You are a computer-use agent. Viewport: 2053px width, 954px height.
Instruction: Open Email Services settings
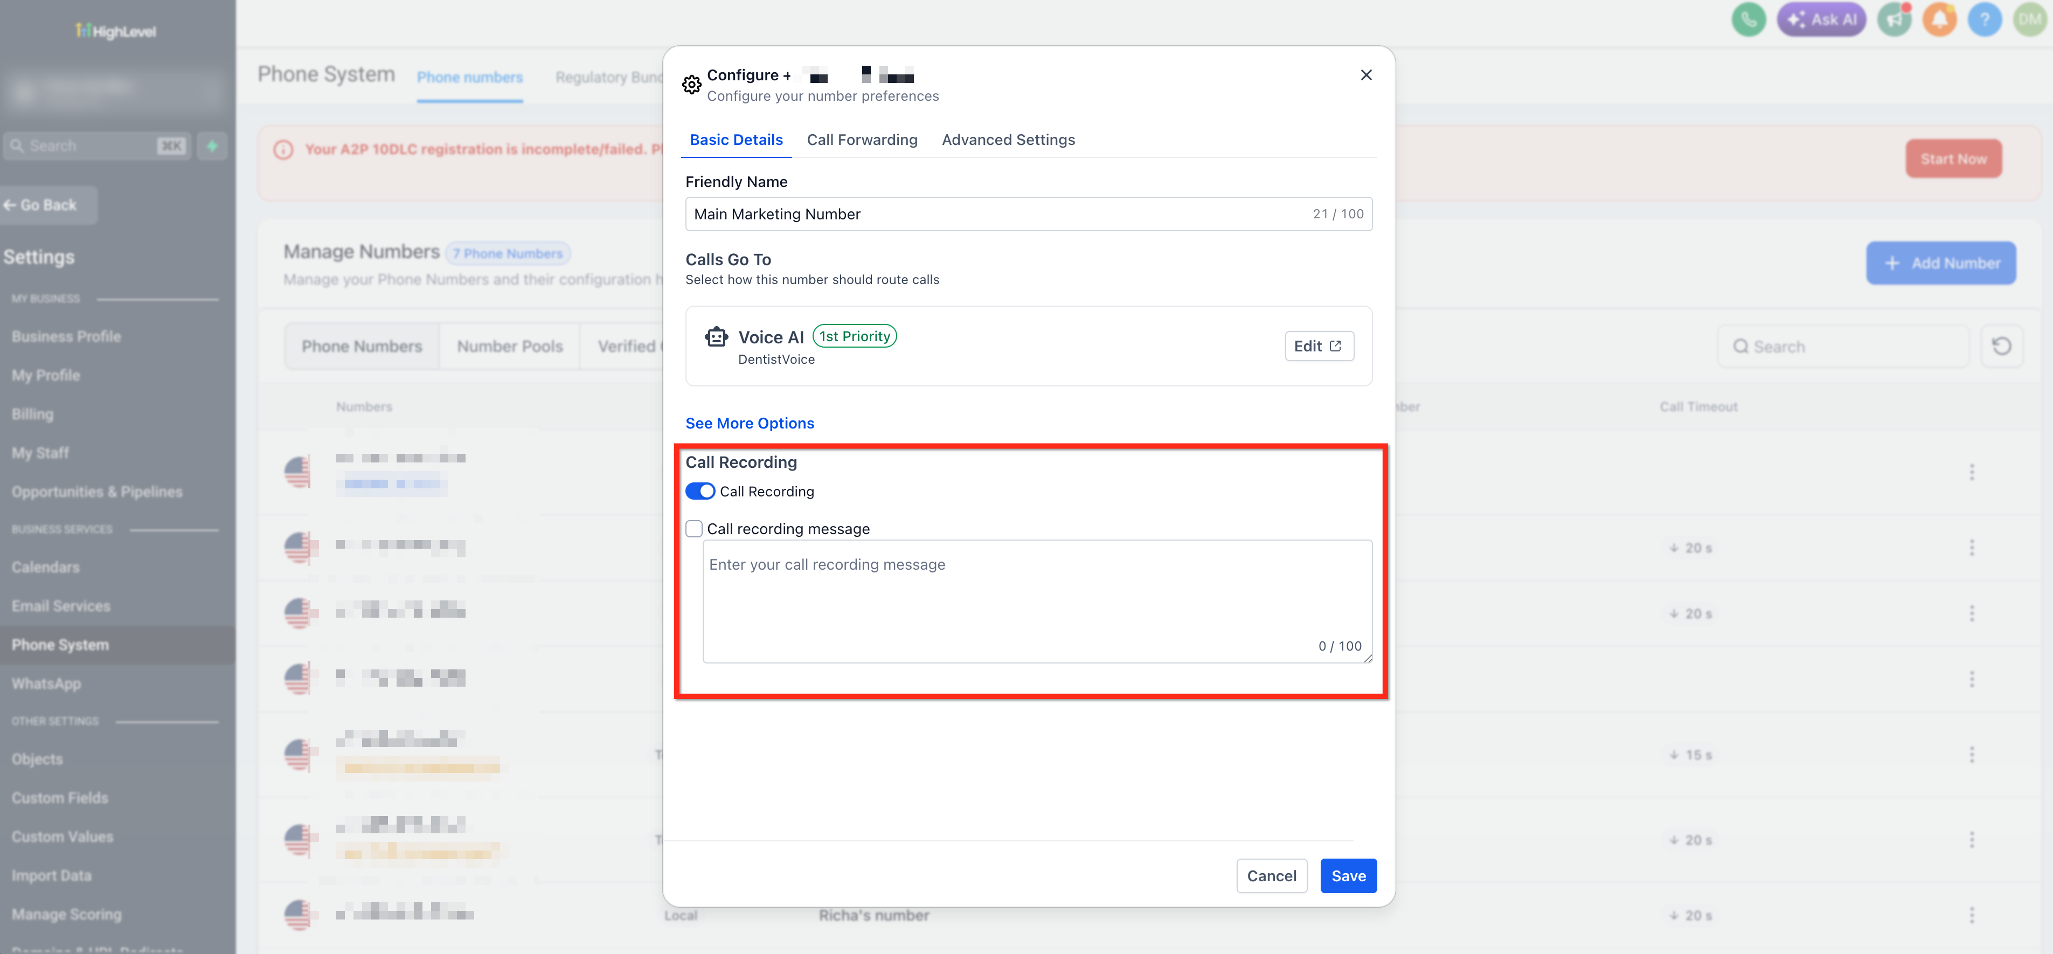pyautogui.click(x=61, y=606)
